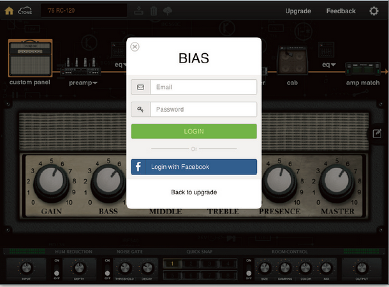Image resolution: width=389 pixels, height=287 pixels.
Task: Click the cloud upload icon
Action: [168, 11]
